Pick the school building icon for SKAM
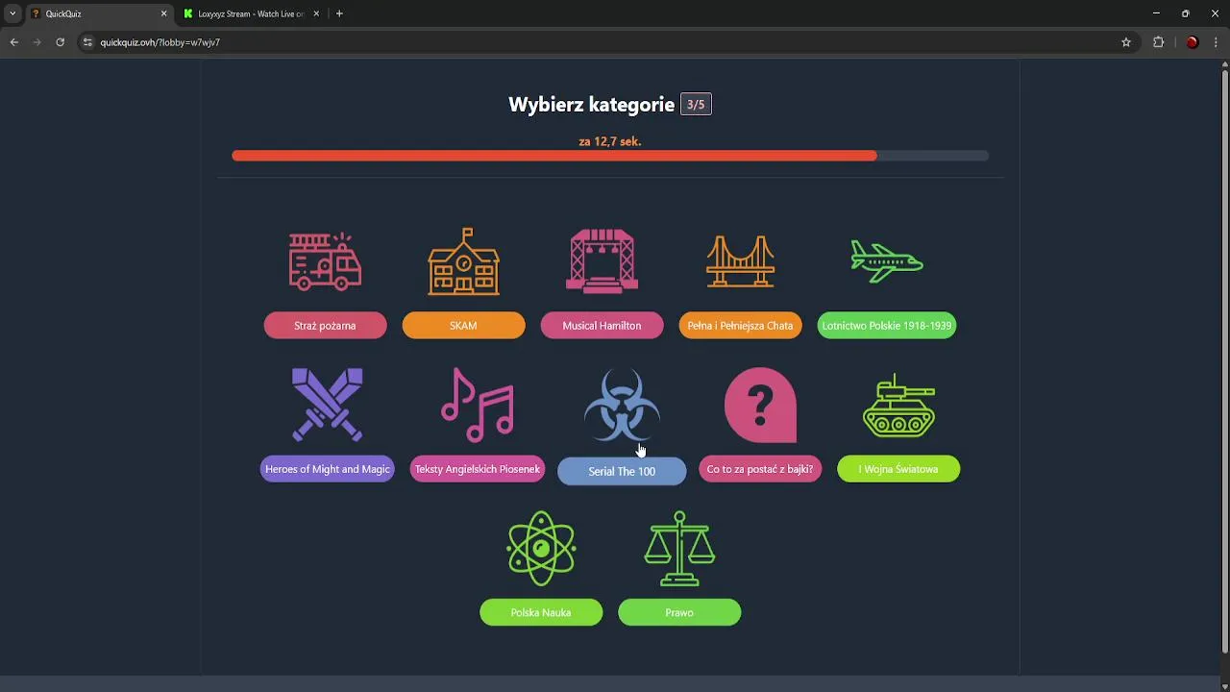Screen dimensions: 1230x692 point(463,260)
